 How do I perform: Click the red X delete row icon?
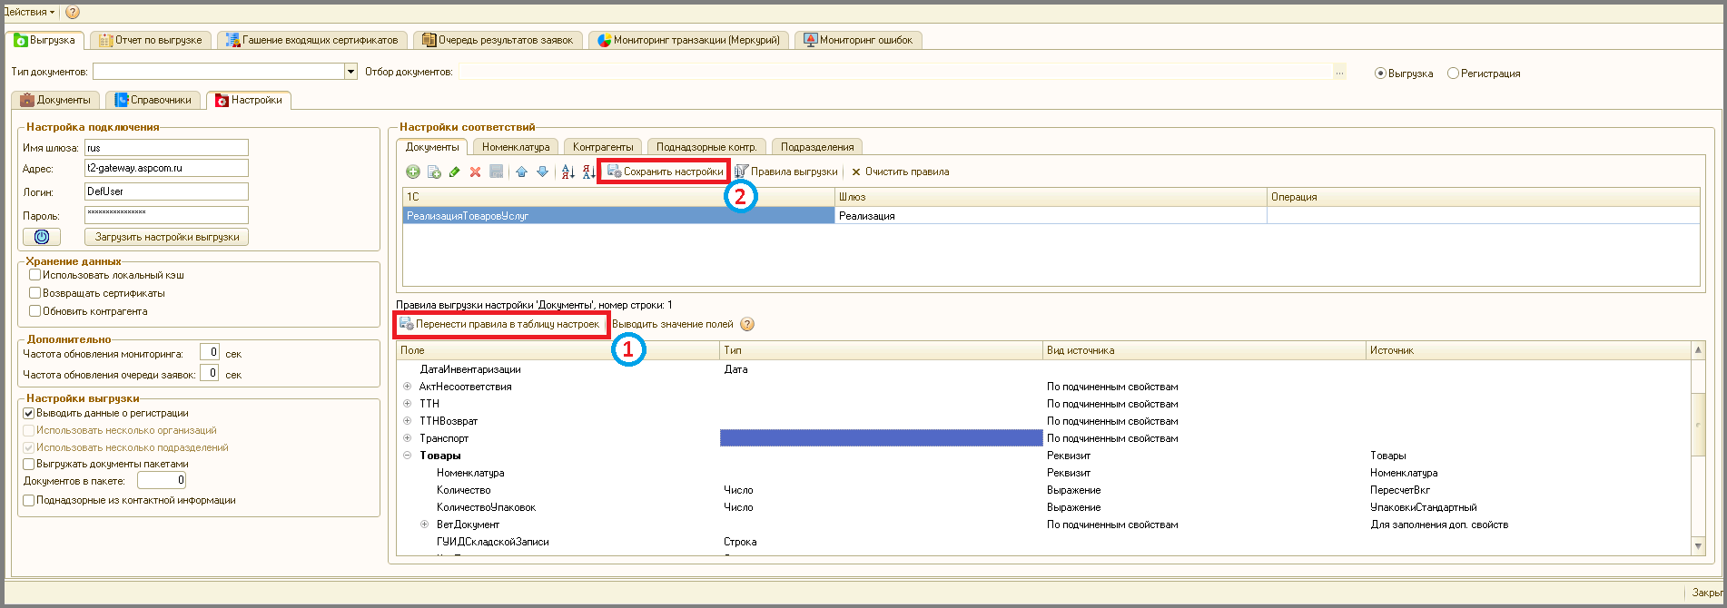tap(475, 172)
